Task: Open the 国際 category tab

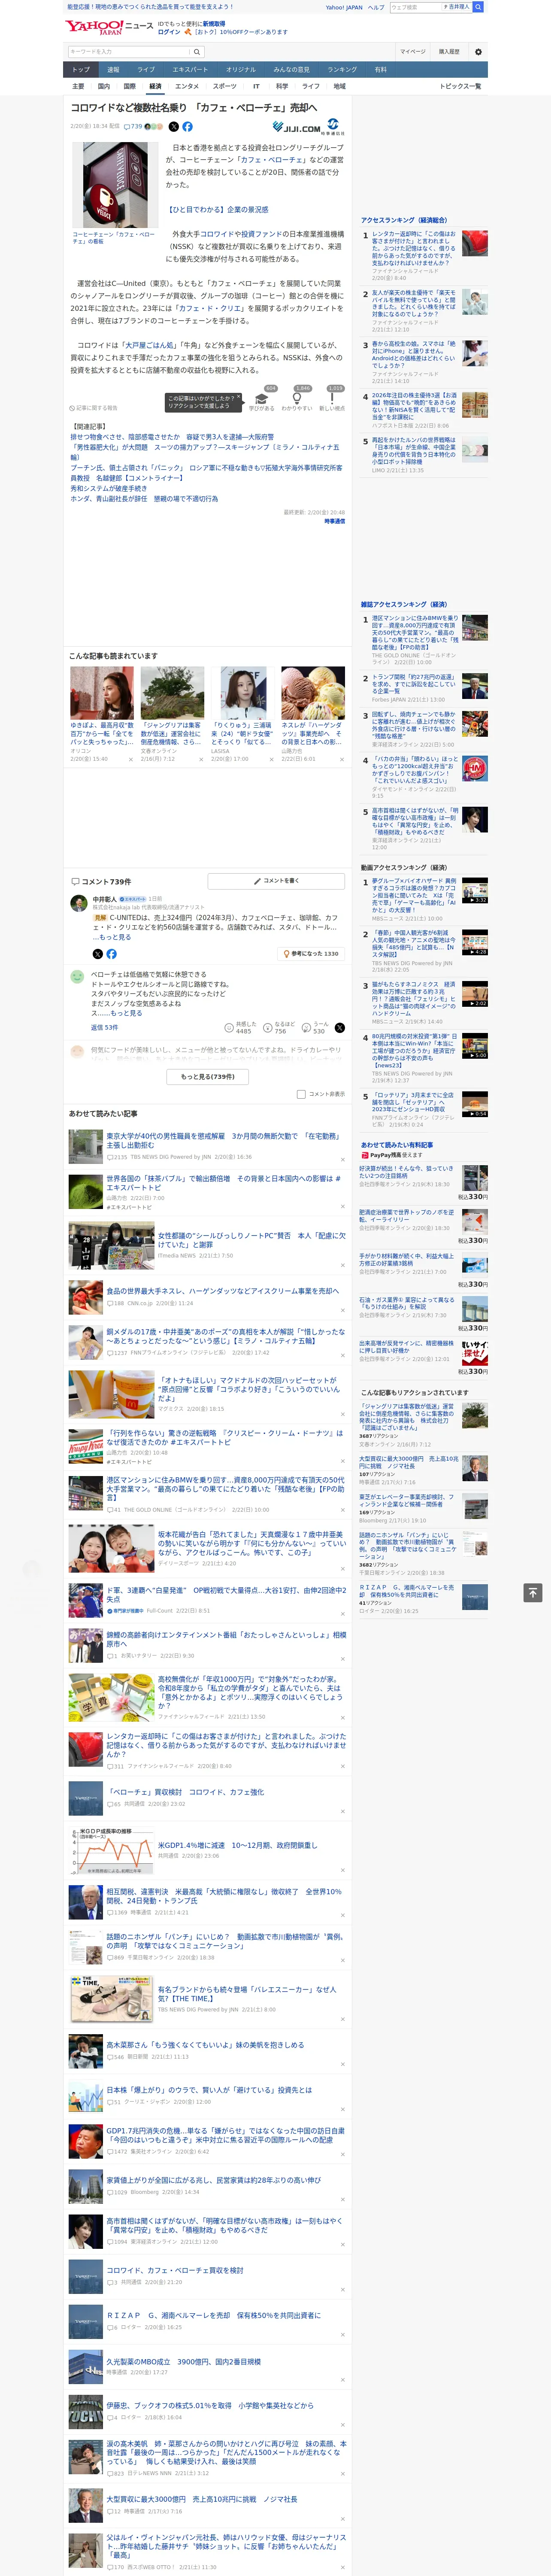Action: pyautogui.click(x=129, y=86)
